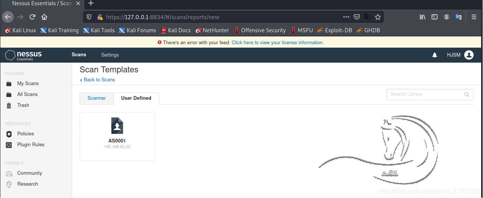Image resolution: width=483 pixels, height=198 pixels.
Task: Click the translate extension icon in toolbar
Action: [x=459, y=17]
